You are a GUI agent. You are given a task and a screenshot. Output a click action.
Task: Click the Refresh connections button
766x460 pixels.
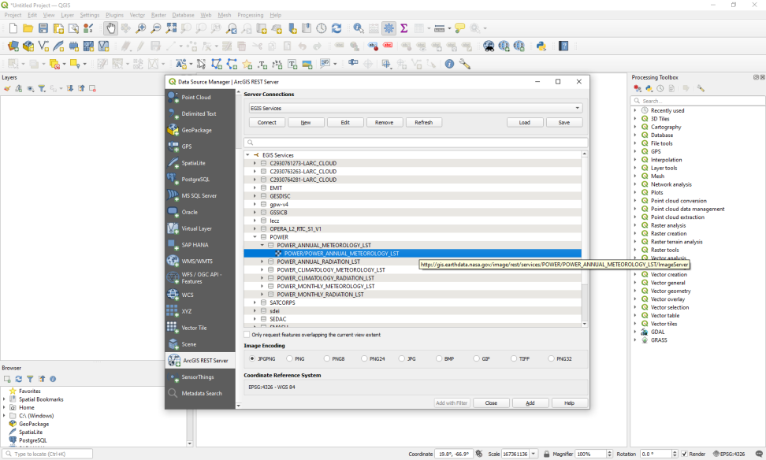click(x=423, y=123)
